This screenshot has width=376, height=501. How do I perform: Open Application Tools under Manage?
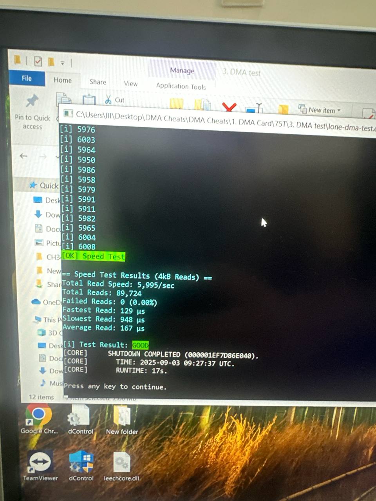click(181, 86)
